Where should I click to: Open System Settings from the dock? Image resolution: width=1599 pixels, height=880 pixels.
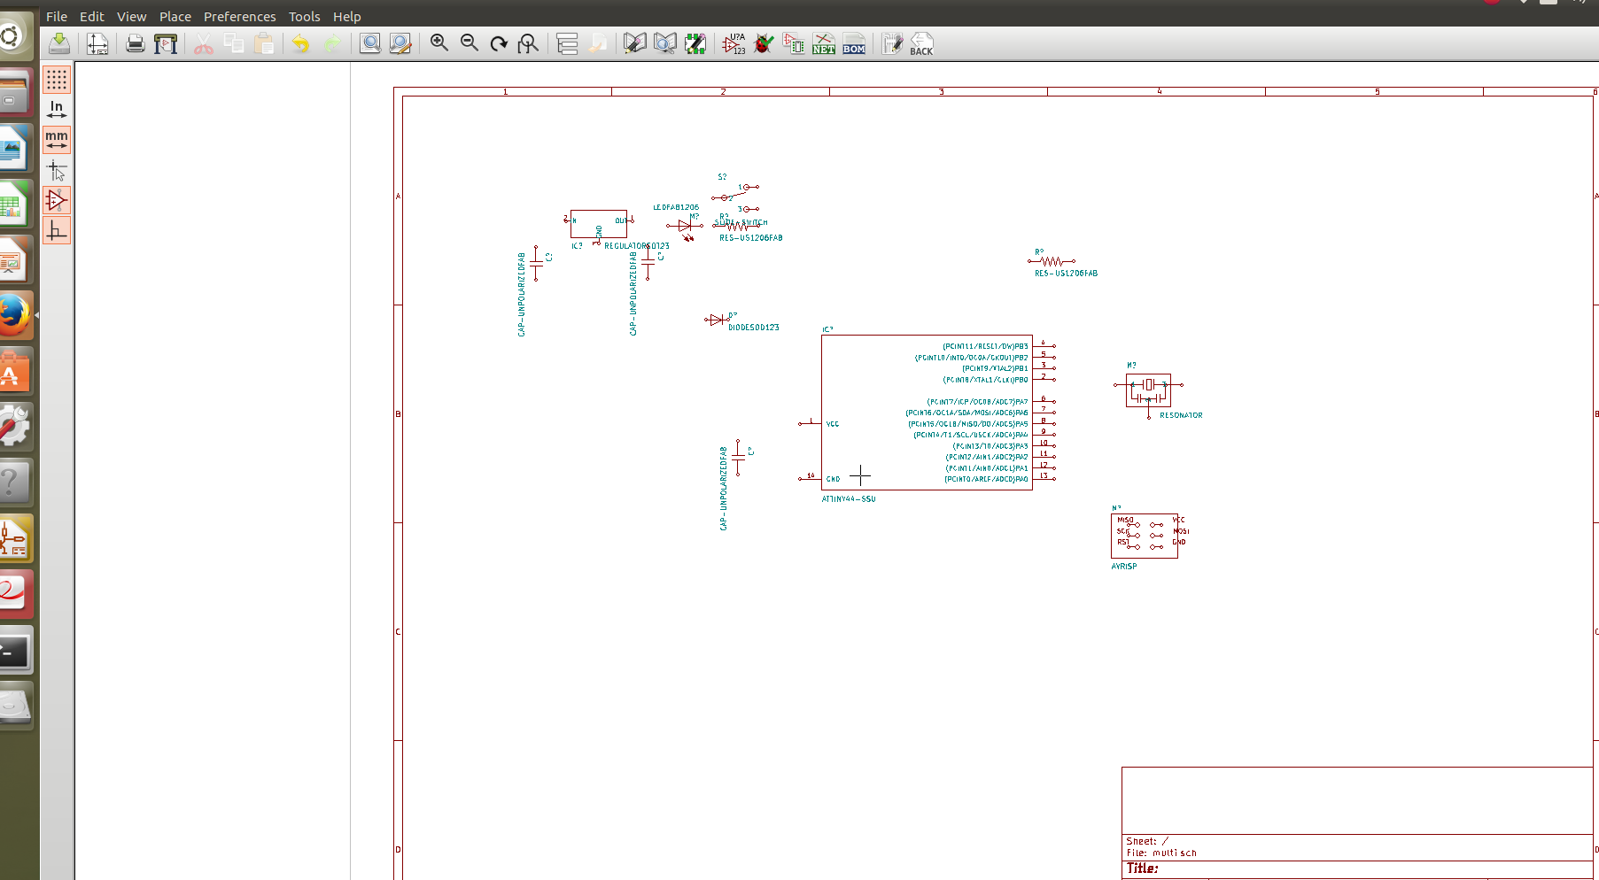click(15, 428)
